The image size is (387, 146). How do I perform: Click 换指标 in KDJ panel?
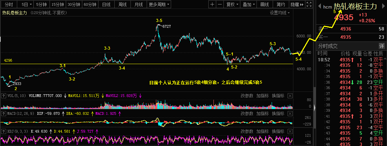[278, 131]
